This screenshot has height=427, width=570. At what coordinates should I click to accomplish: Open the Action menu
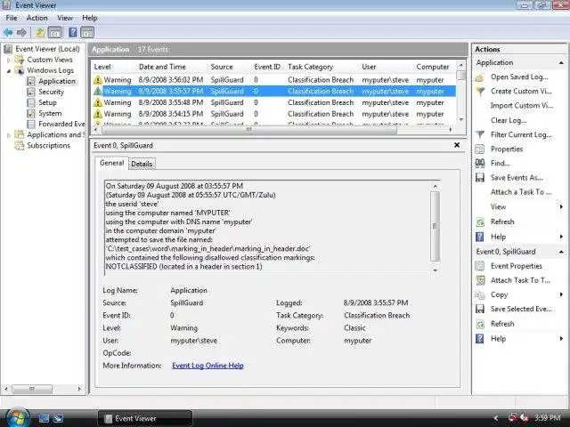click(x=37, y=18)
